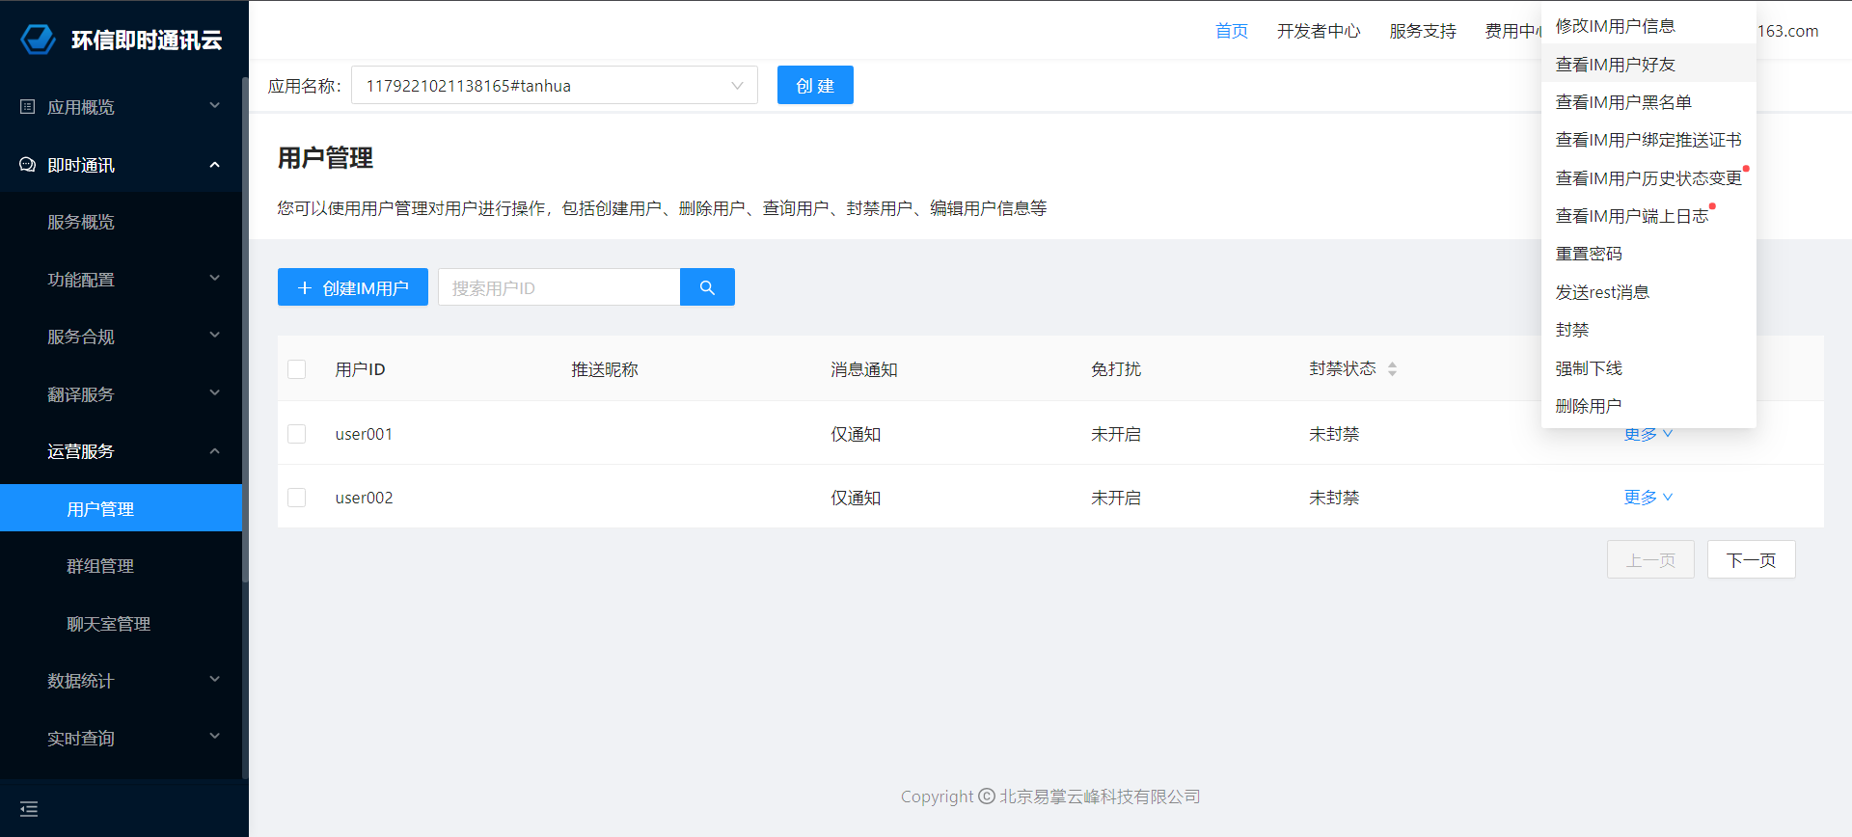Open 查看IM用户历史状态变更
This screenshot has width=1852, height=837.
pos(1648,178)
